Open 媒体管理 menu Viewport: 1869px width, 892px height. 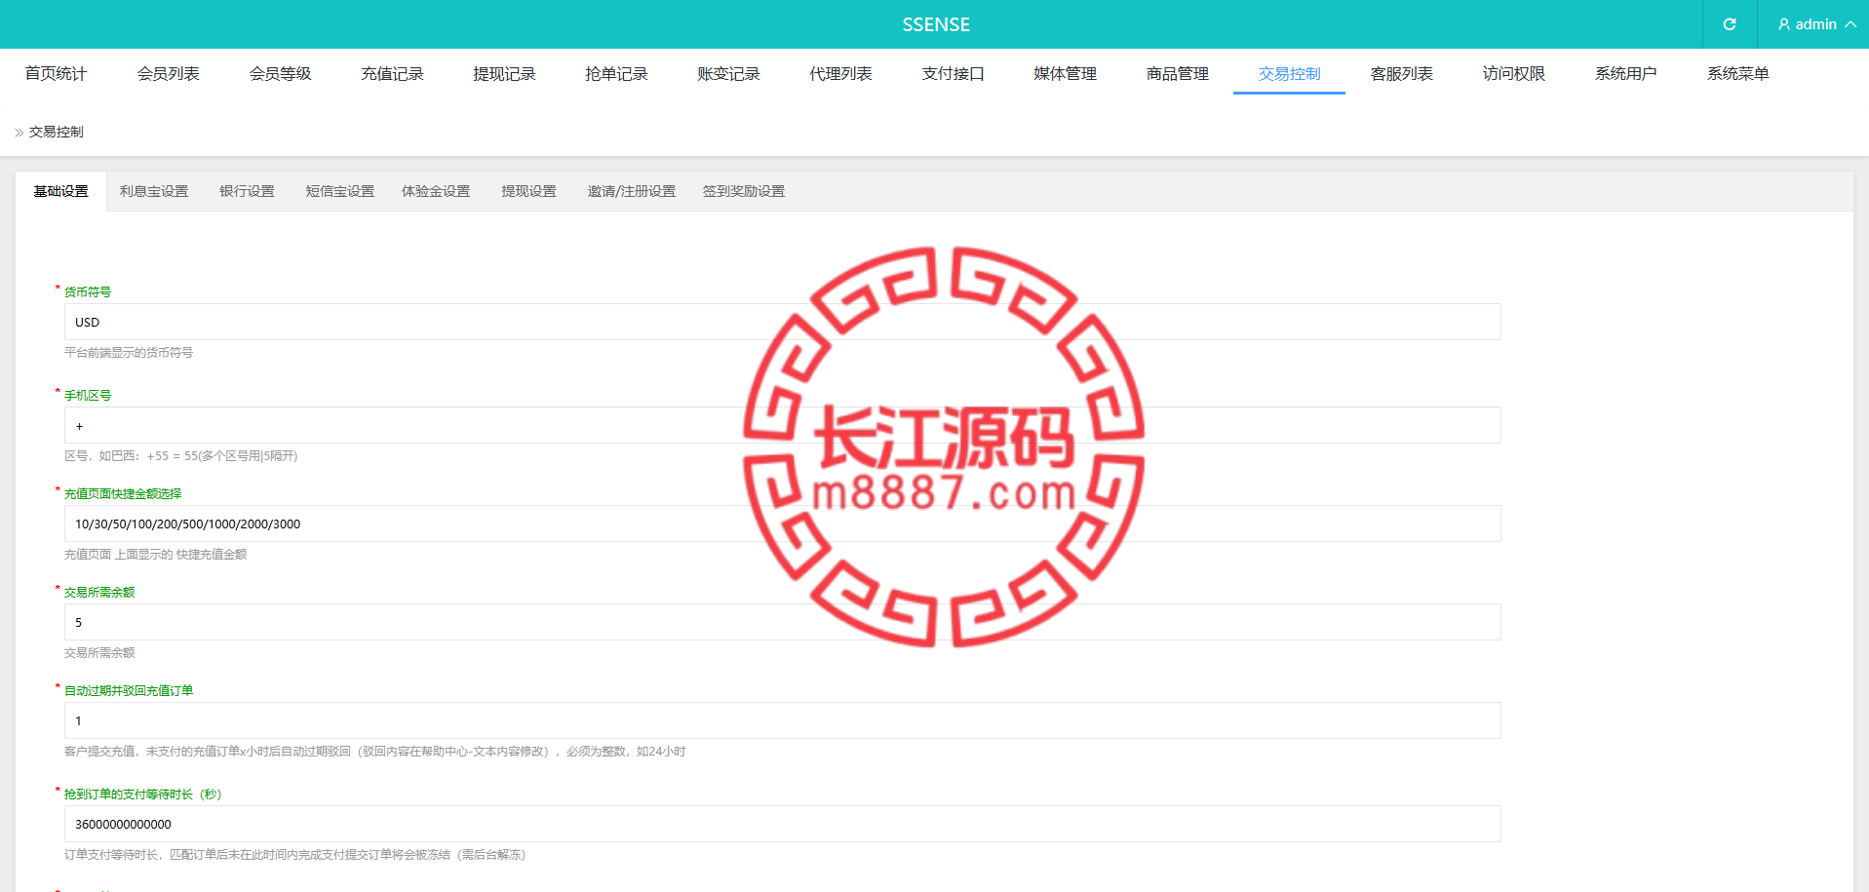[x=1065, y=74]
